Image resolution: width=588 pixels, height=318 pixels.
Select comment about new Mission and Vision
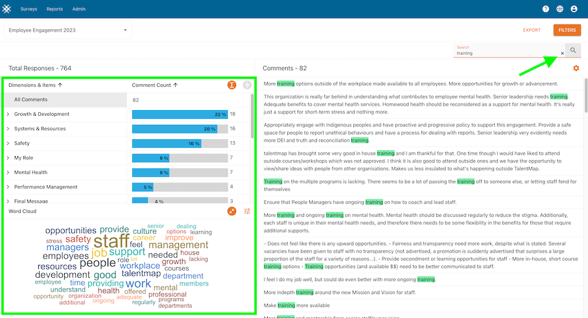tap(340, 293)
